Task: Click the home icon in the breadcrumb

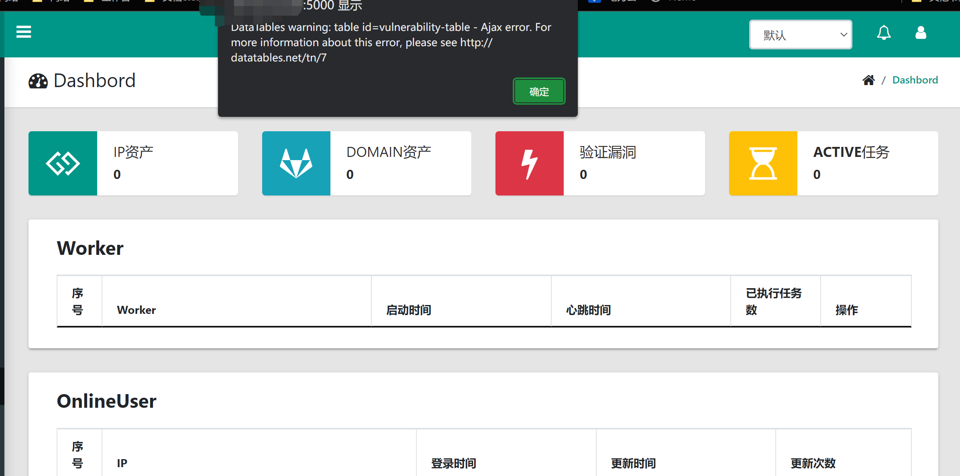Action: pos(868,79)
